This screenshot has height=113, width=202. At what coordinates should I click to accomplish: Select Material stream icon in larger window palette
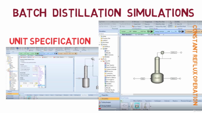[x=124, y=106]
